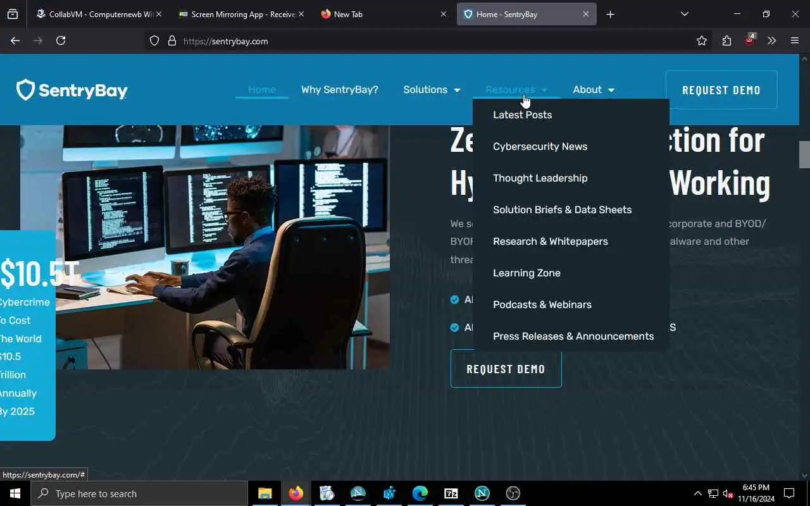Select Cybersecurity News menu item

pyautogui.click(x=540, y=146)
